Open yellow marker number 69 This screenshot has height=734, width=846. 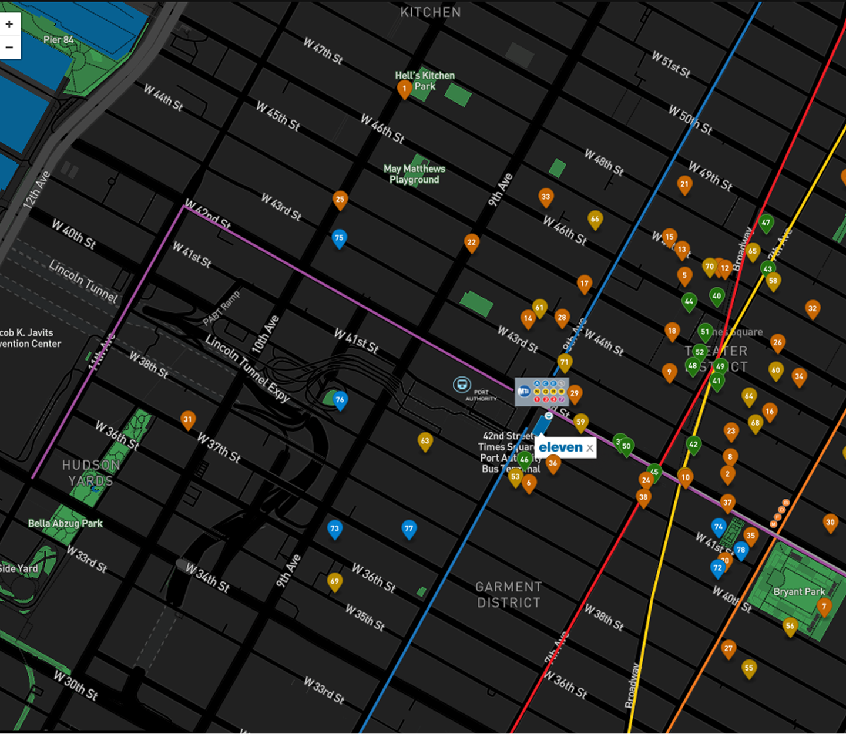pos(334,582)
